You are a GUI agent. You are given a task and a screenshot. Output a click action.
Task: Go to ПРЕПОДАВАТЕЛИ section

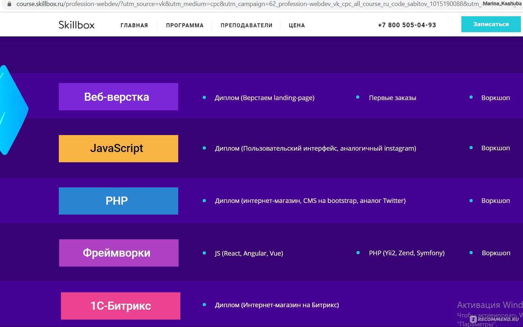[246, 25]
